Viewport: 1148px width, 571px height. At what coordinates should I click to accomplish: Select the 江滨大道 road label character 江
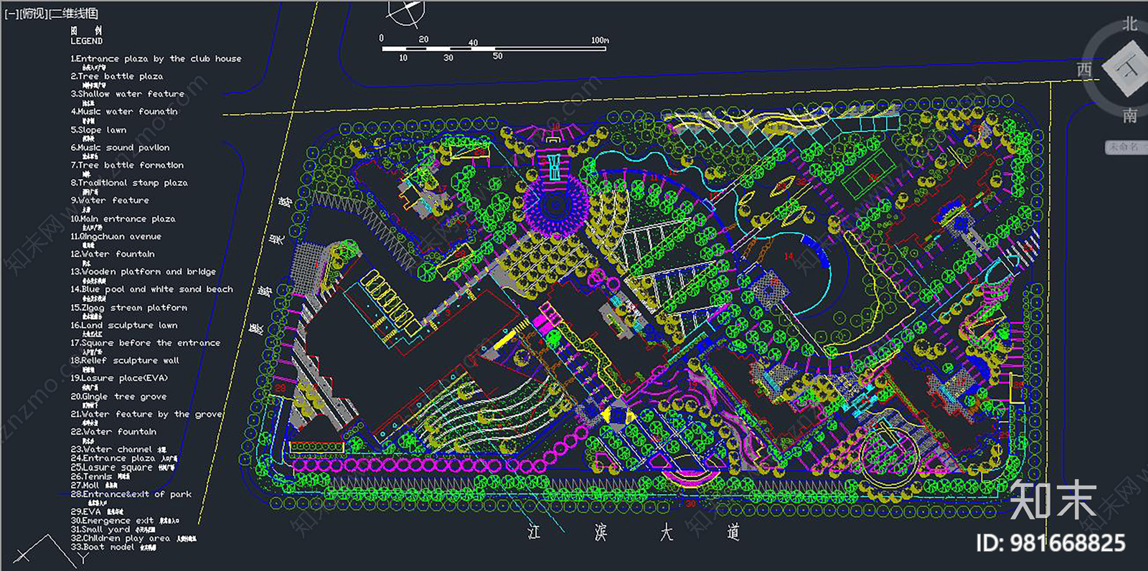tap(534, 532)
